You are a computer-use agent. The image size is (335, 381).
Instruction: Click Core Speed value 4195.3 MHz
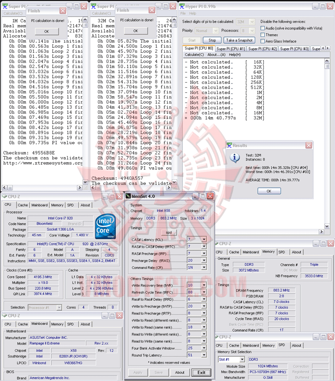click(43, 277)
